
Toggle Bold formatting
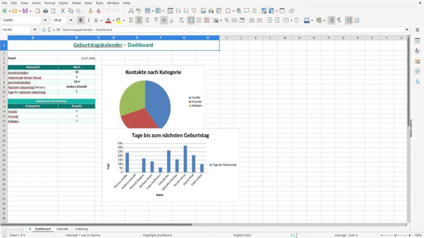point(81,20)
